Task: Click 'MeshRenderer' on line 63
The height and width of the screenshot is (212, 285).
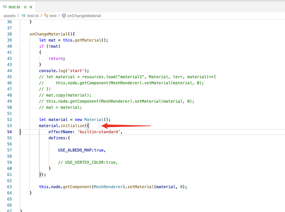Action: point(108,187)
